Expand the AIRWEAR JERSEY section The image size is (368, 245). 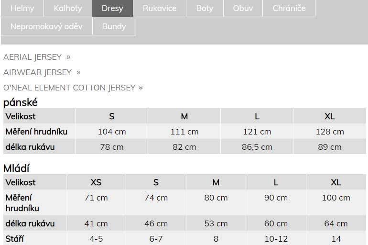(42, 72)
